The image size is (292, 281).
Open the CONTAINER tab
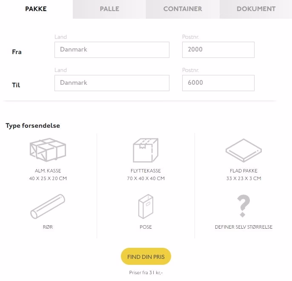pyautogui.click(x=183, y=9)
